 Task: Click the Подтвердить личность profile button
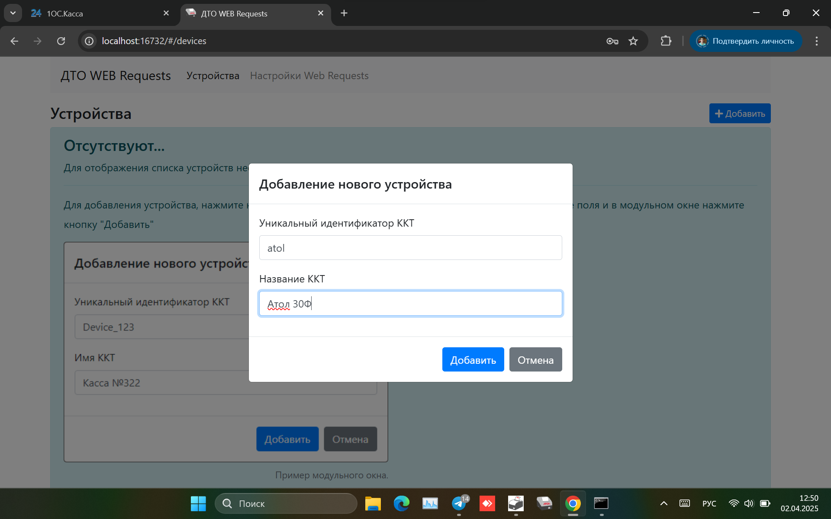point(745,41)
